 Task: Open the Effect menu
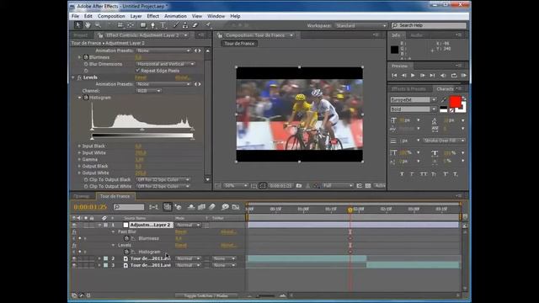tap(153, 16)
